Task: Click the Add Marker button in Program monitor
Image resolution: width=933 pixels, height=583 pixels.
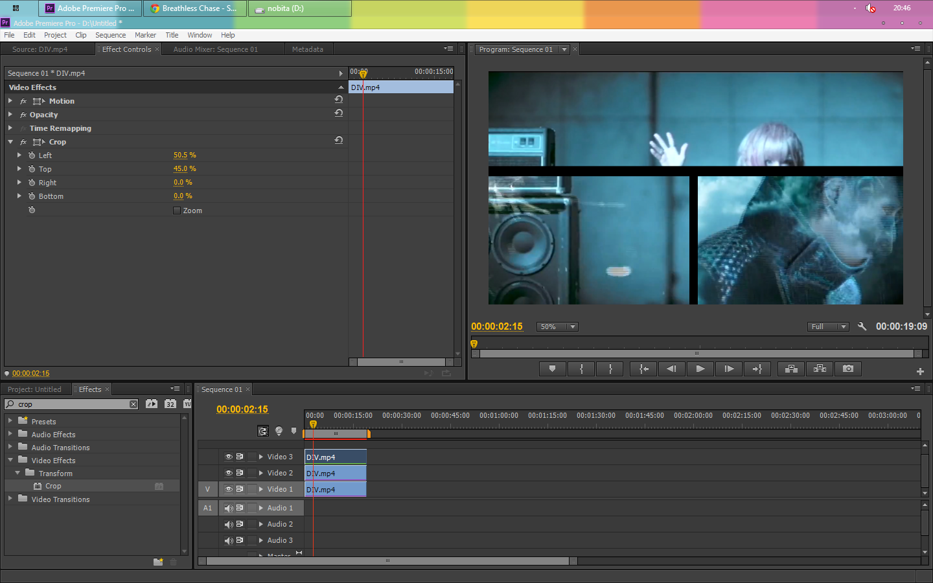Action: (x=552, y=369)
